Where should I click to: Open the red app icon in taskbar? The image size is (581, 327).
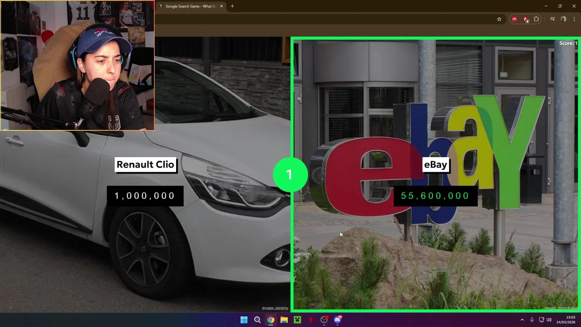[x=311, y=320]
